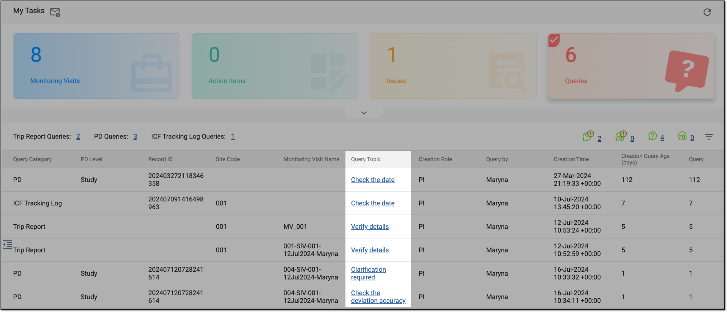Click the magnifier document icon on Issues card
727x312 pixels.
pos(508,73)
